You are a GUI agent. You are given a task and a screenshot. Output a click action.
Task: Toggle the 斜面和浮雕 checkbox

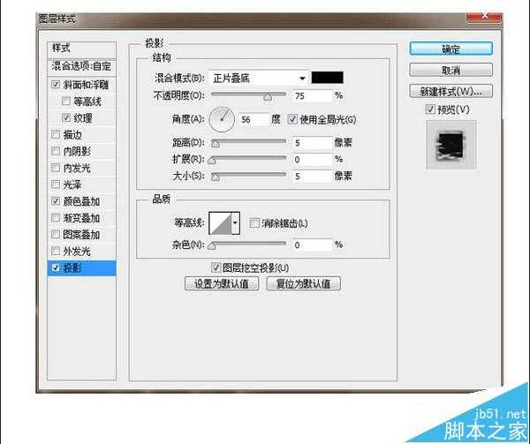(56, 84)
